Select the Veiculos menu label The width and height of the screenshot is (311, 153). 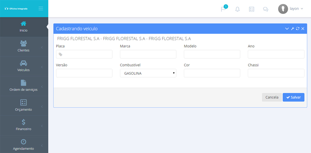(x=23, y=70)
